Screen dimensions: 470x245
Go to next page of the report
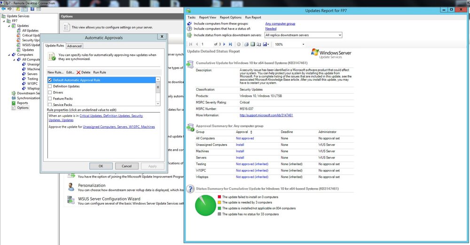[x=224, y=44]
